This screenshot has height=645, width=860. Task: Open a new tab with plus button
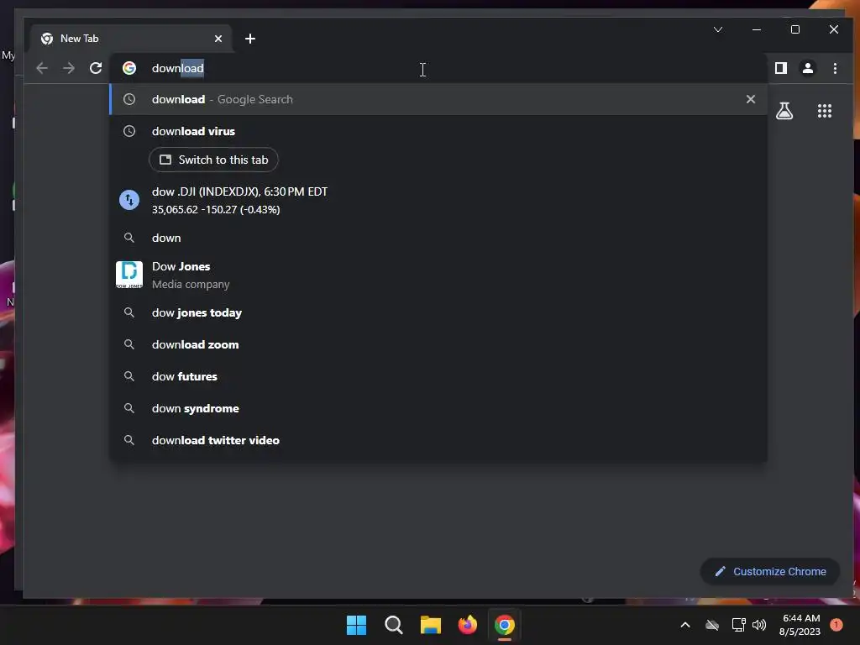tap(250, 39)
